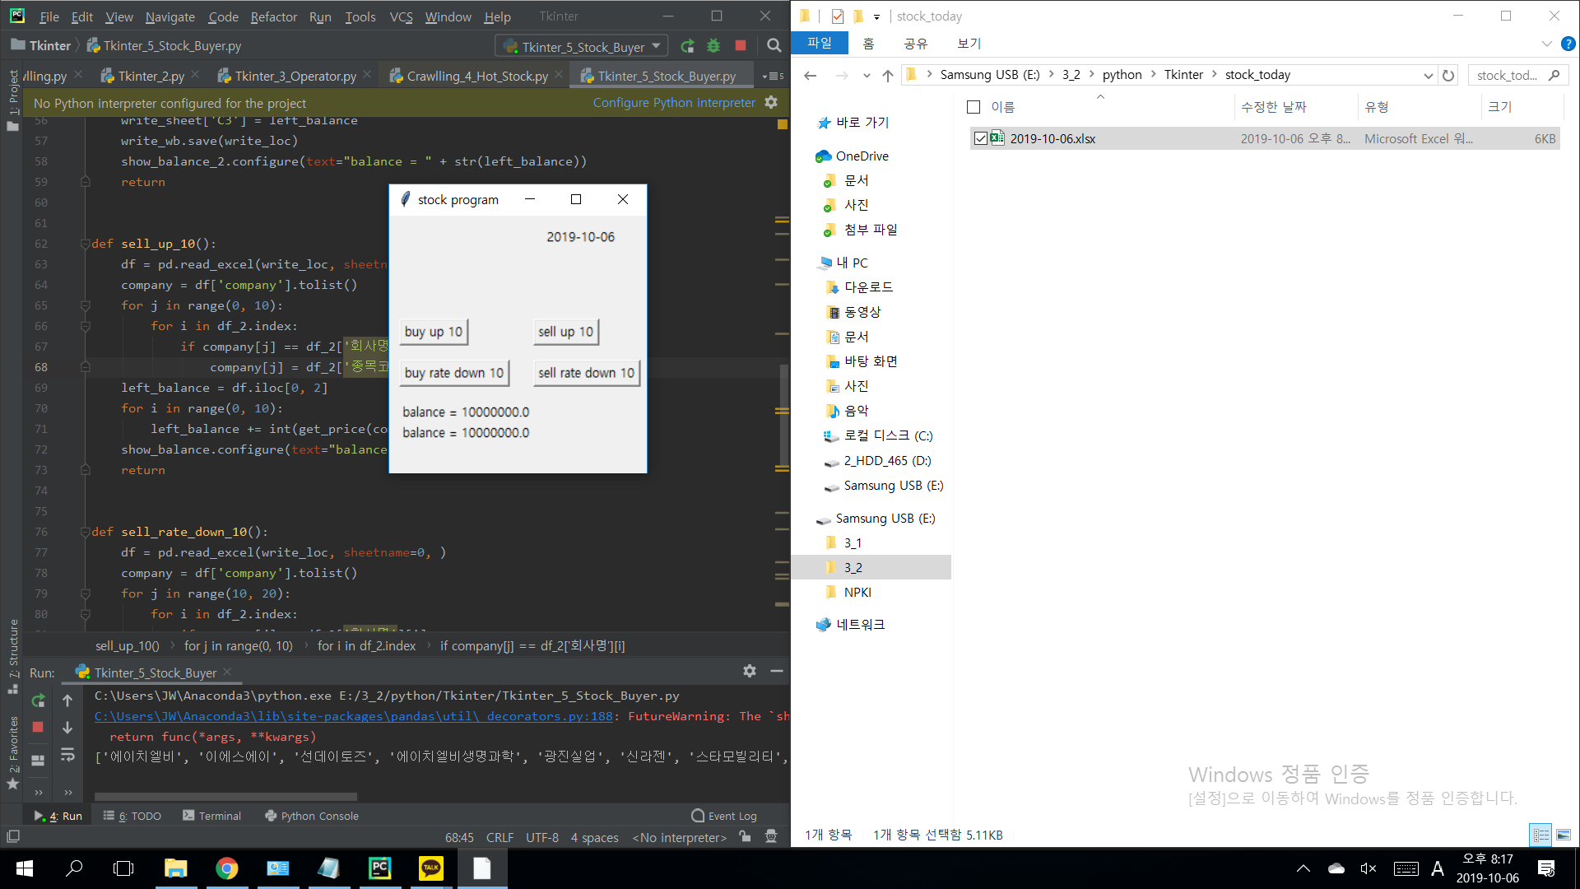Open PyCharm from the Windows taskbar
The width and height of the screenshot is (1580, 889).
[380, 868]
